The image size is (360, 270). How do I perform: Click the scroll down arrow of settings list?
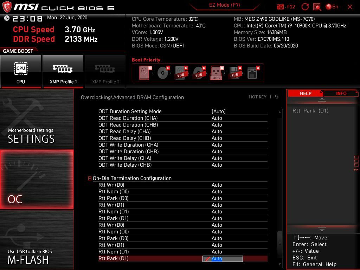tap(279, 264)
